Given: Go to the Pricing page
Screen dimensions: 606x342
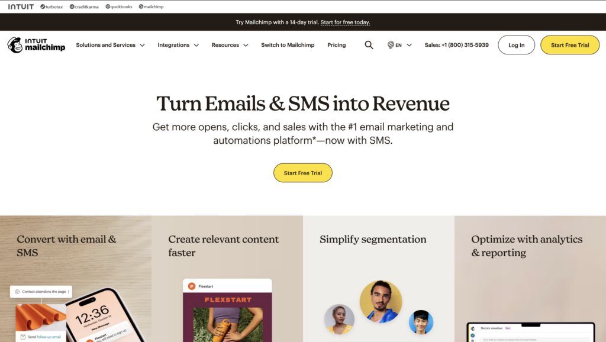Looking at the screenshot, I should [337, 45].
